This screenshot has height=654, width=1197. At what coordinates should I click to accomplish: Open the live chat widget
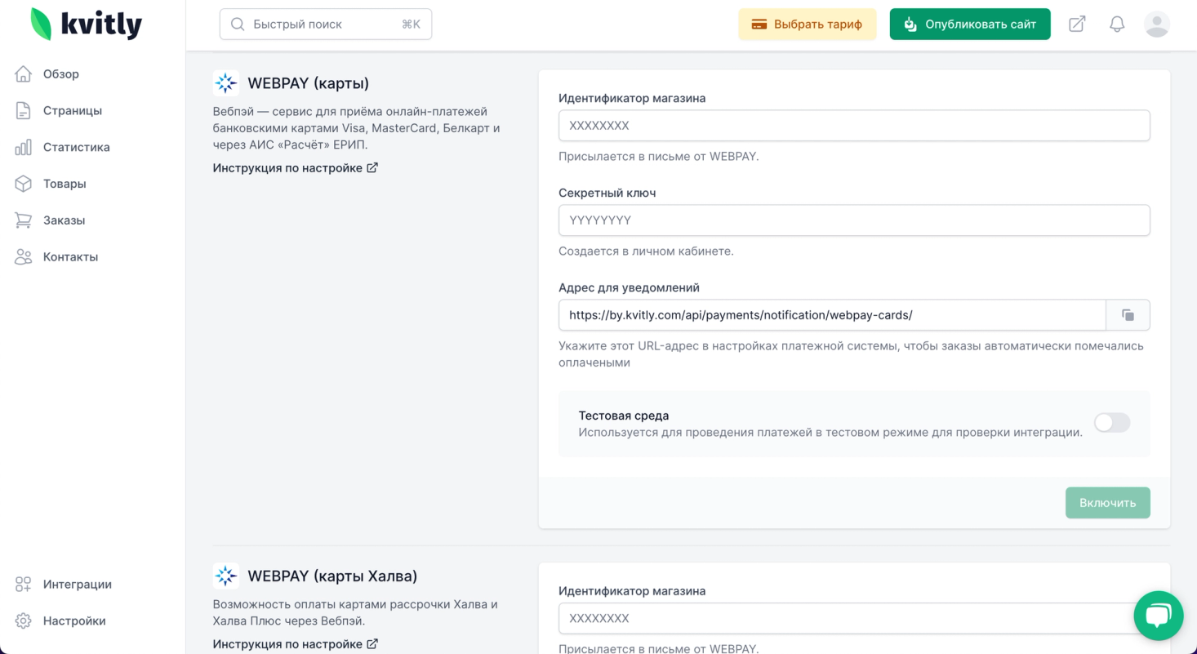pyautogui.click(x=1158, y=616)
